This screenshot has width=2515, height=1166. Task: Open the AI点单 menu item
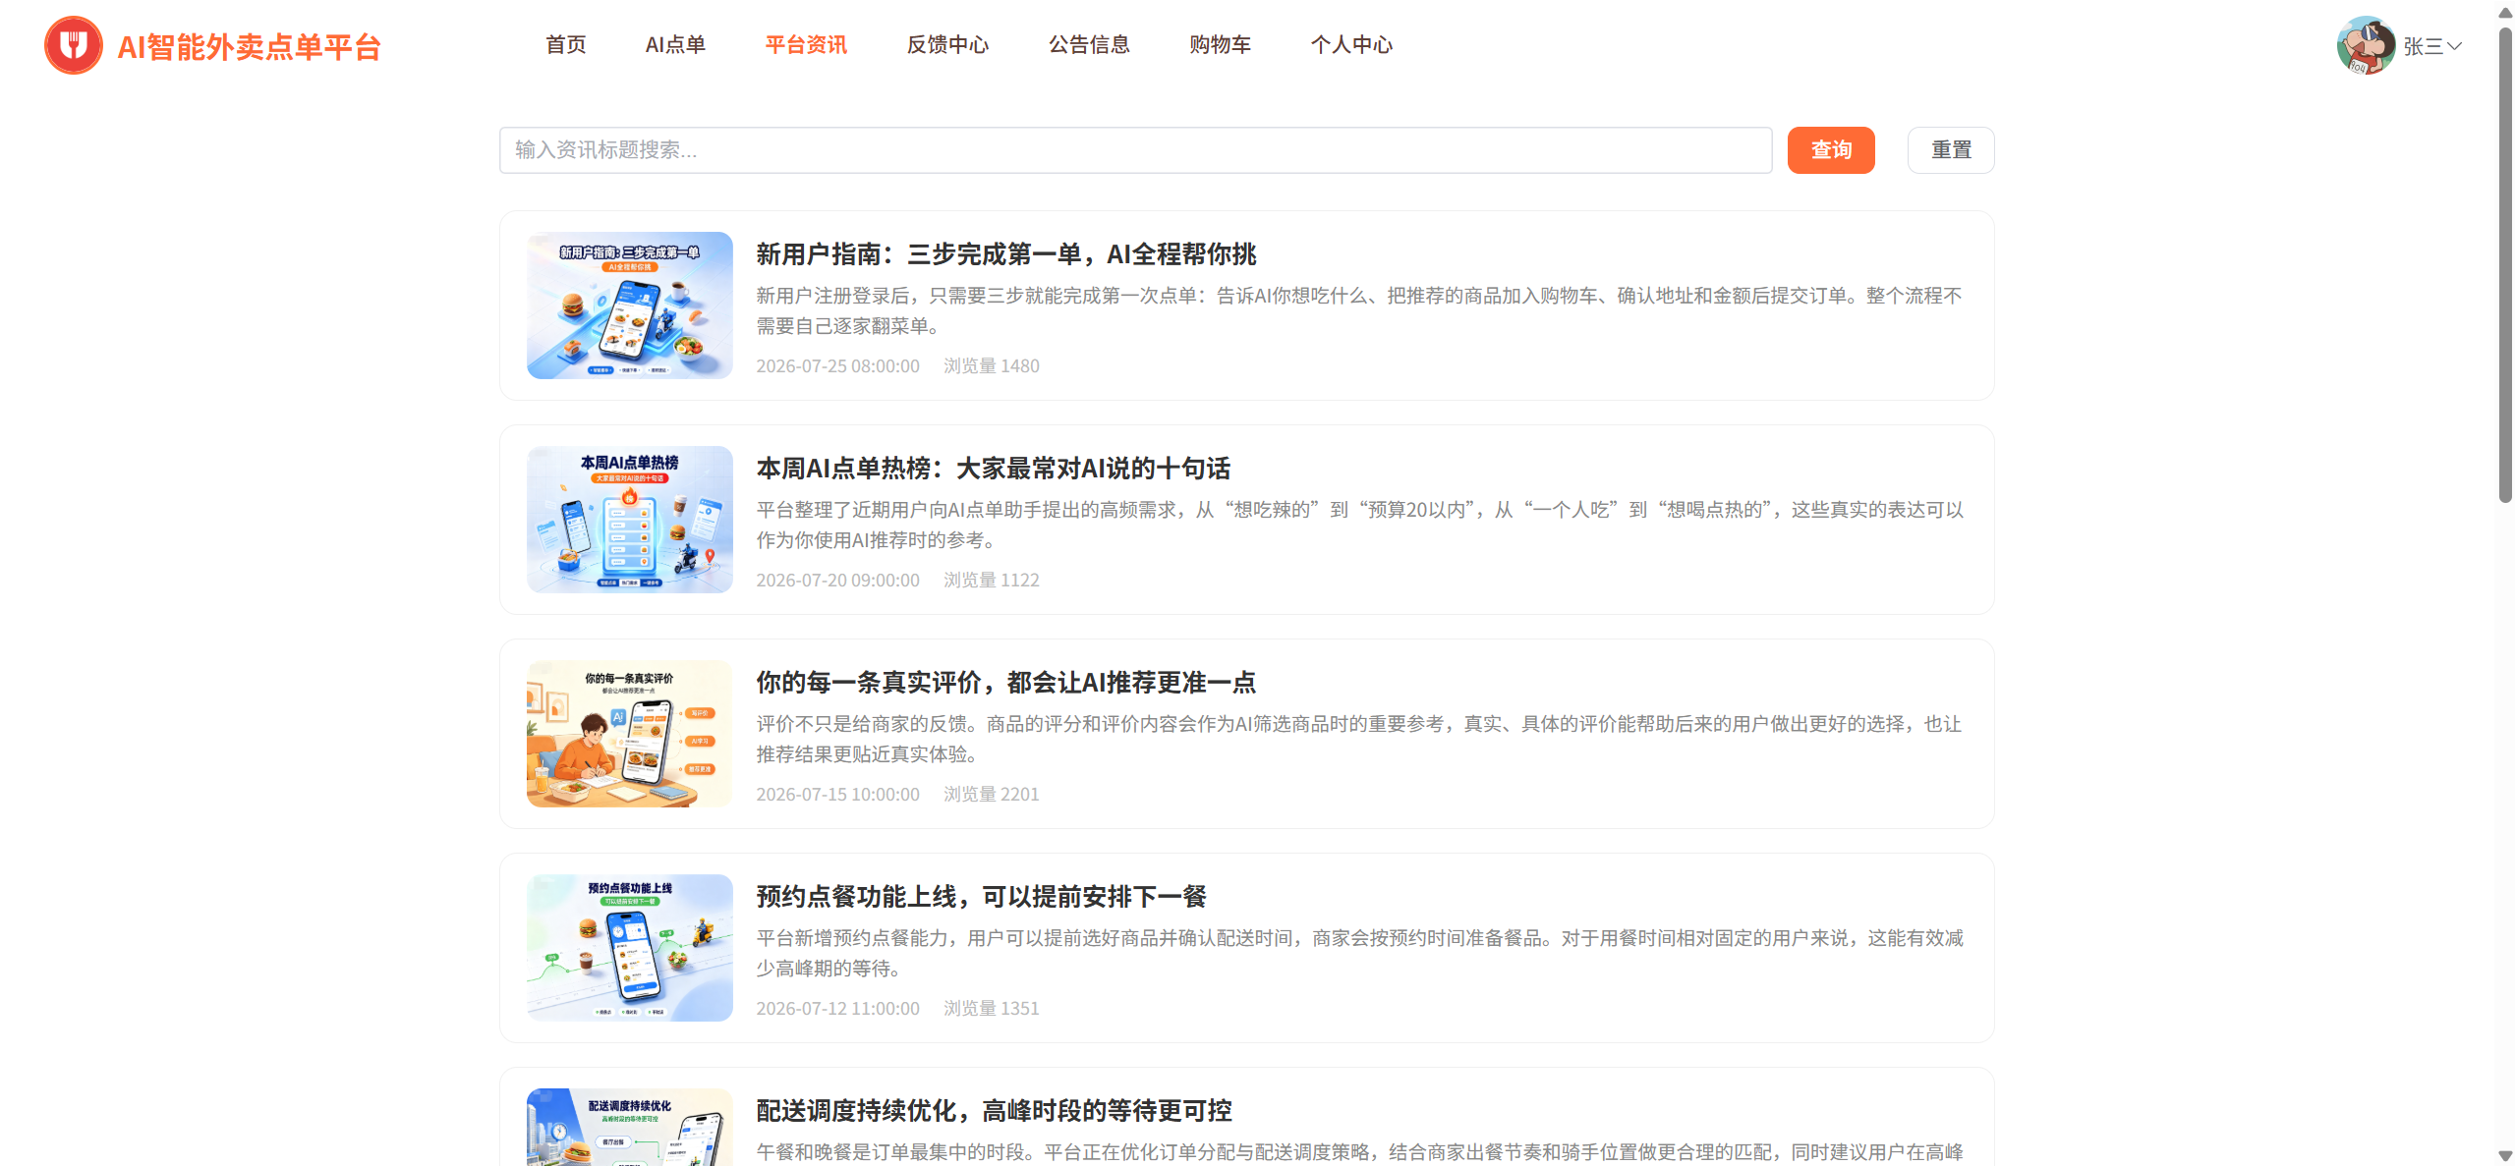(675, 45)
